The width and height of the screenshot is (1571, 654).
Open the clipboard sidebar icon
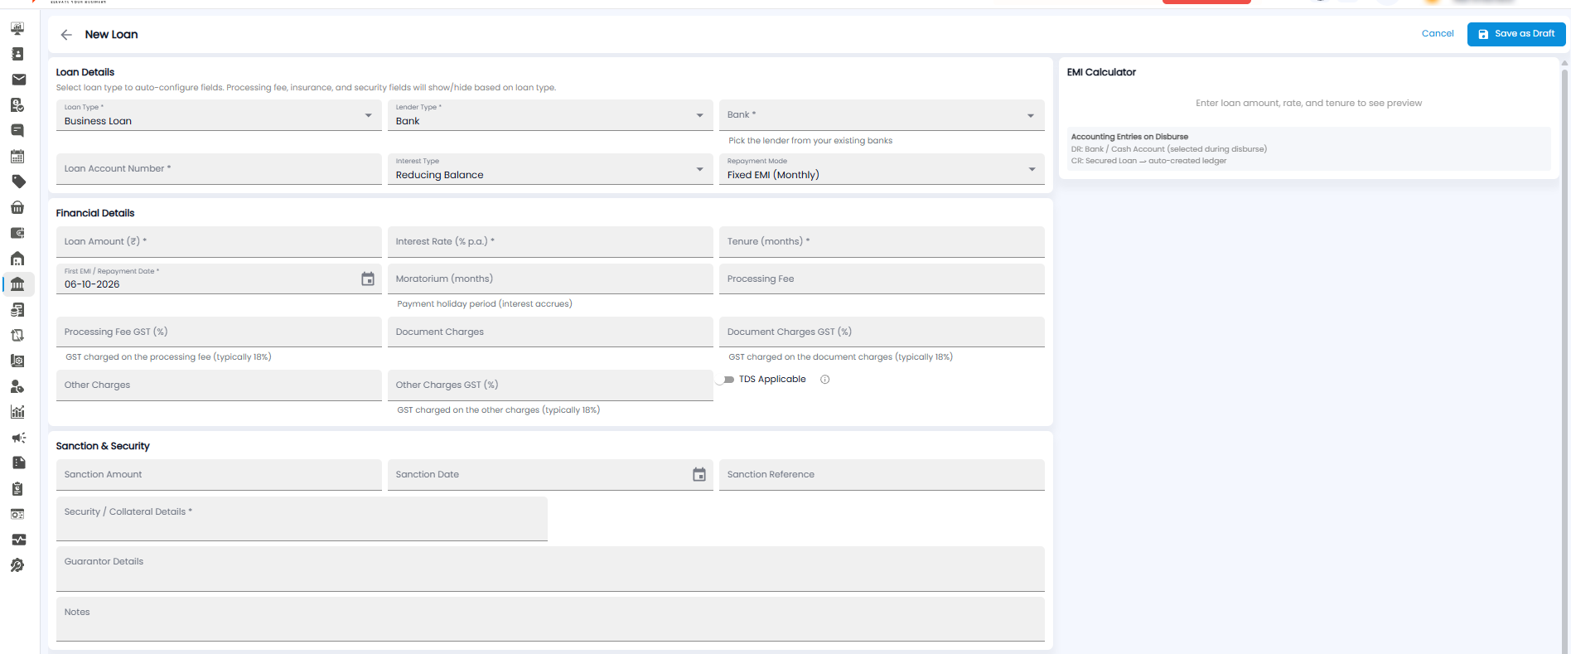[17, 489]
